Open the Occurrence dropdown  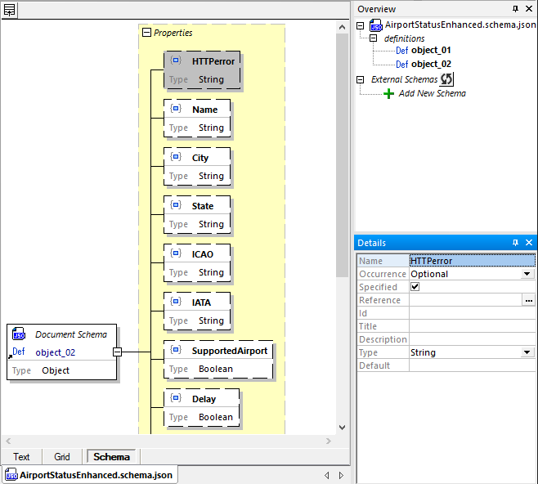click(x=527, y=274)
